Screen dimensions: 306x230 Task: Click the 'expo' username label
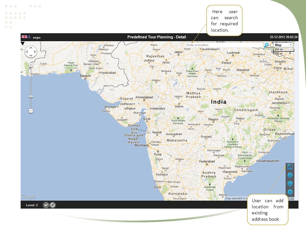(x=37, y=37)
